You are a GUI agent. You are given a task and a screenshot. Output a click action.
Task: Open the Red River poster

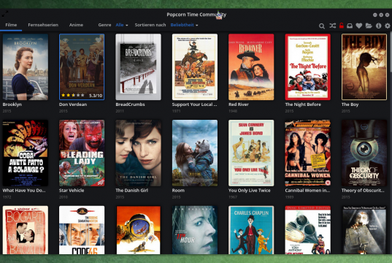[x=251, y=67]
